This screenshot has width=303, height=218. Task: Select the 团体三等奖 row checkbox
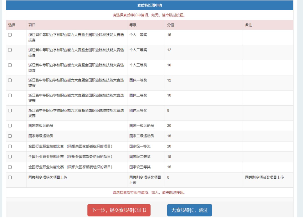tap(10, 111)
